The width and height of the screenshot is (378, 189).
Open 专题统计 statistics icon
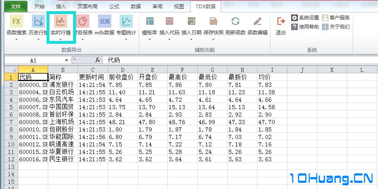coord(126,21)
